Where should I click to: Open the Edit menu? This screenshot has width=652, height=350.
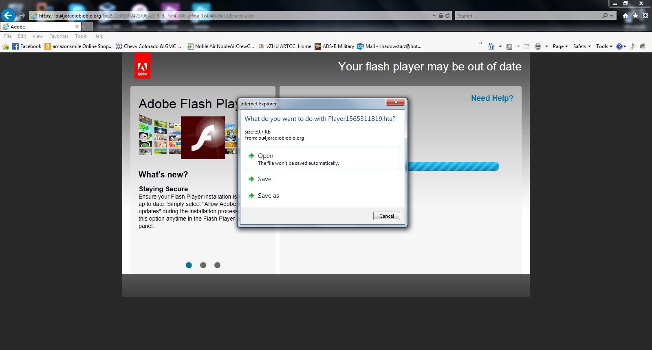(x=22, y=36)
